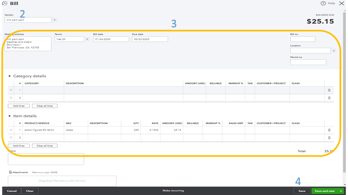Click Add lines under Item details
The height and width of the screenshot is (195, 348).
19,146
